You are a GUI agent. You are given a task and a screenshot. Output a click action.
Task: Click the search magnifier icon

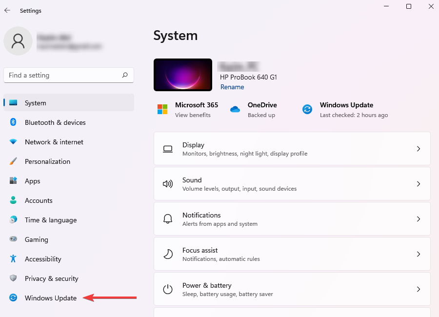125,75
